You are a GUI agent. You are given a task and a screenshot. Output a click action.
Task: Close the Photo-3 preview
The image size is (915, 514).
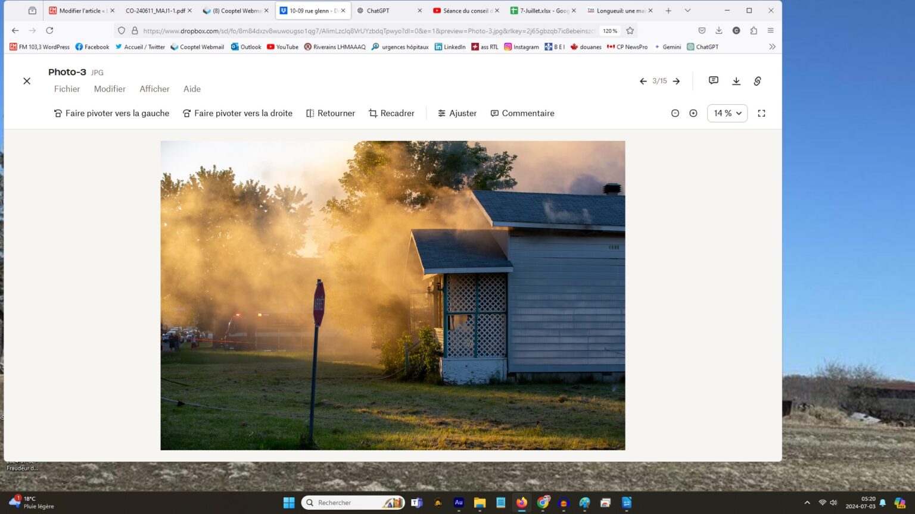click(x=27, y=81)
